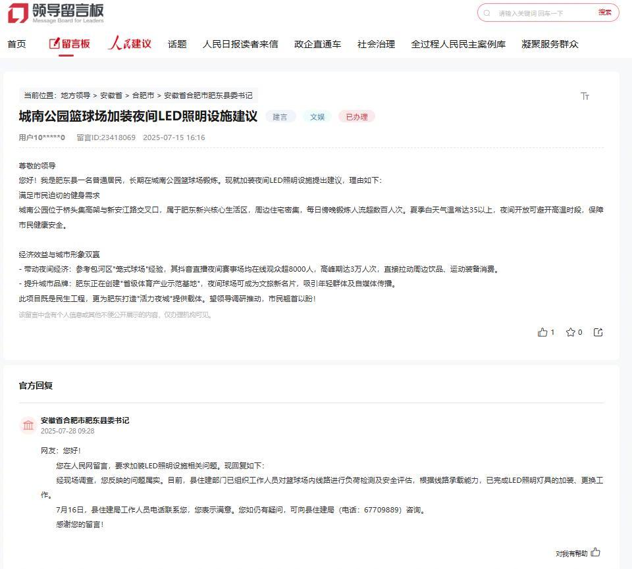
Task: Focus the keyword search input field
Action: 544,13
